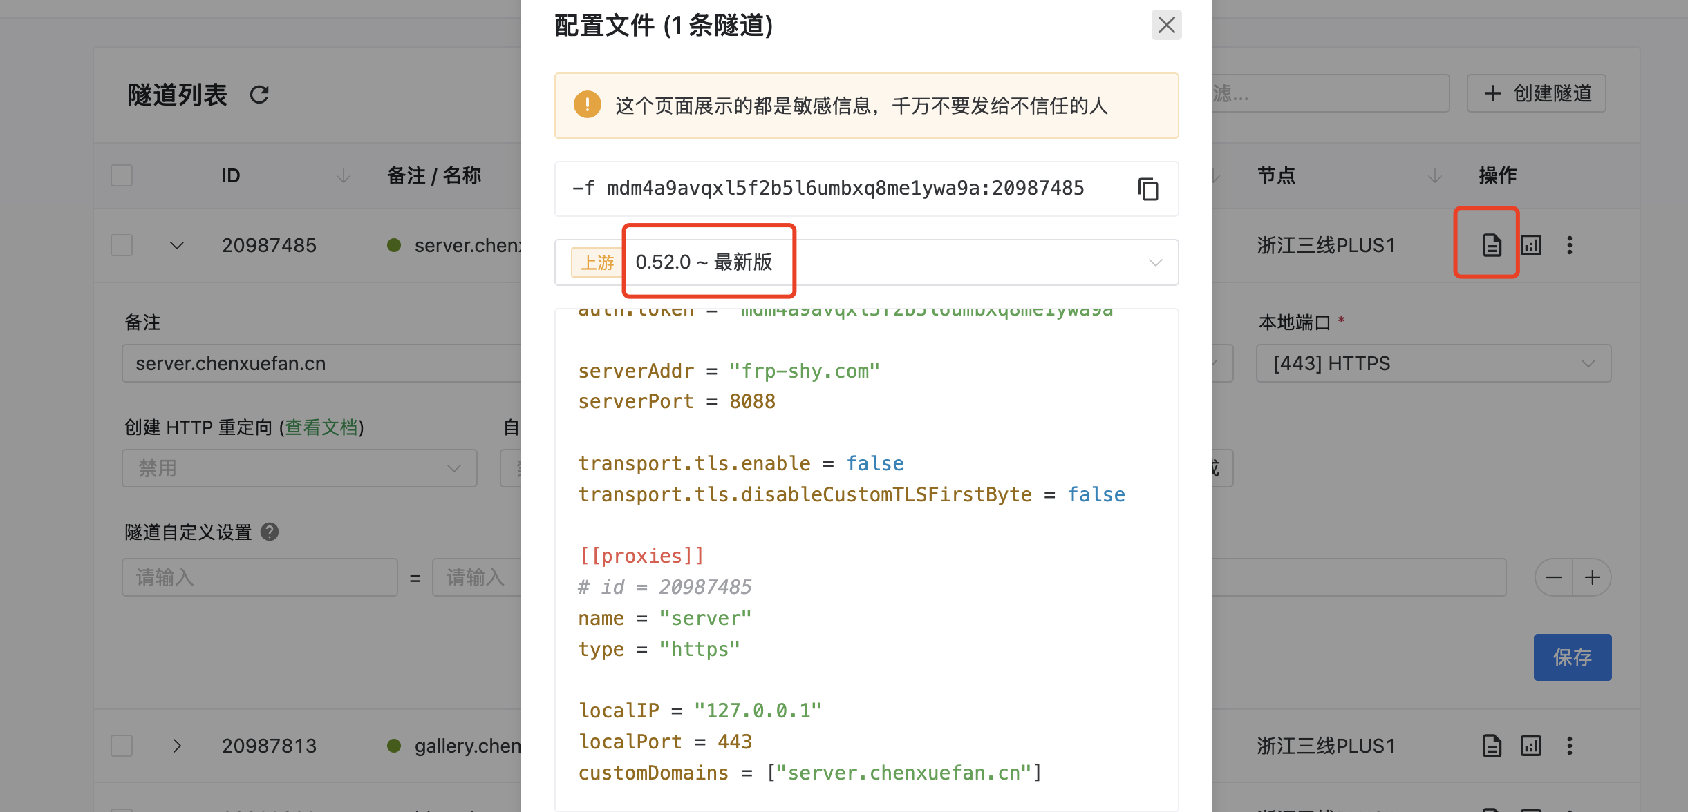Open the local port HTTPS dropdown
The height and width of the screenshot is (812, 1688).
point(1433,363)
